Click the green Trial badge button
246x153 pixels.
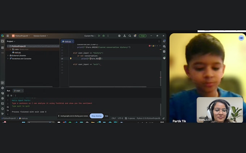tap(143, 36)
